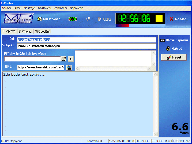Click the Subjekt input field
This screenshot has height=144, width=192.
(86, 46)
